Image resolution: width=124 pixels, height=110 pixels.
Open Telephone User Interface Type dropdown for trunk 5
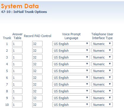[x=102, y=71]
